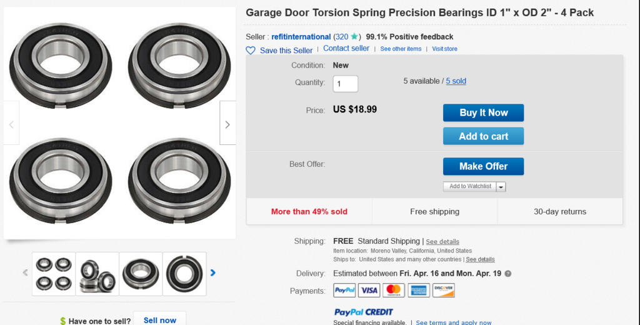Click the delivery estimate help icon
The image size is (640, 325).
pyautogui.click(x=508, y=274)
